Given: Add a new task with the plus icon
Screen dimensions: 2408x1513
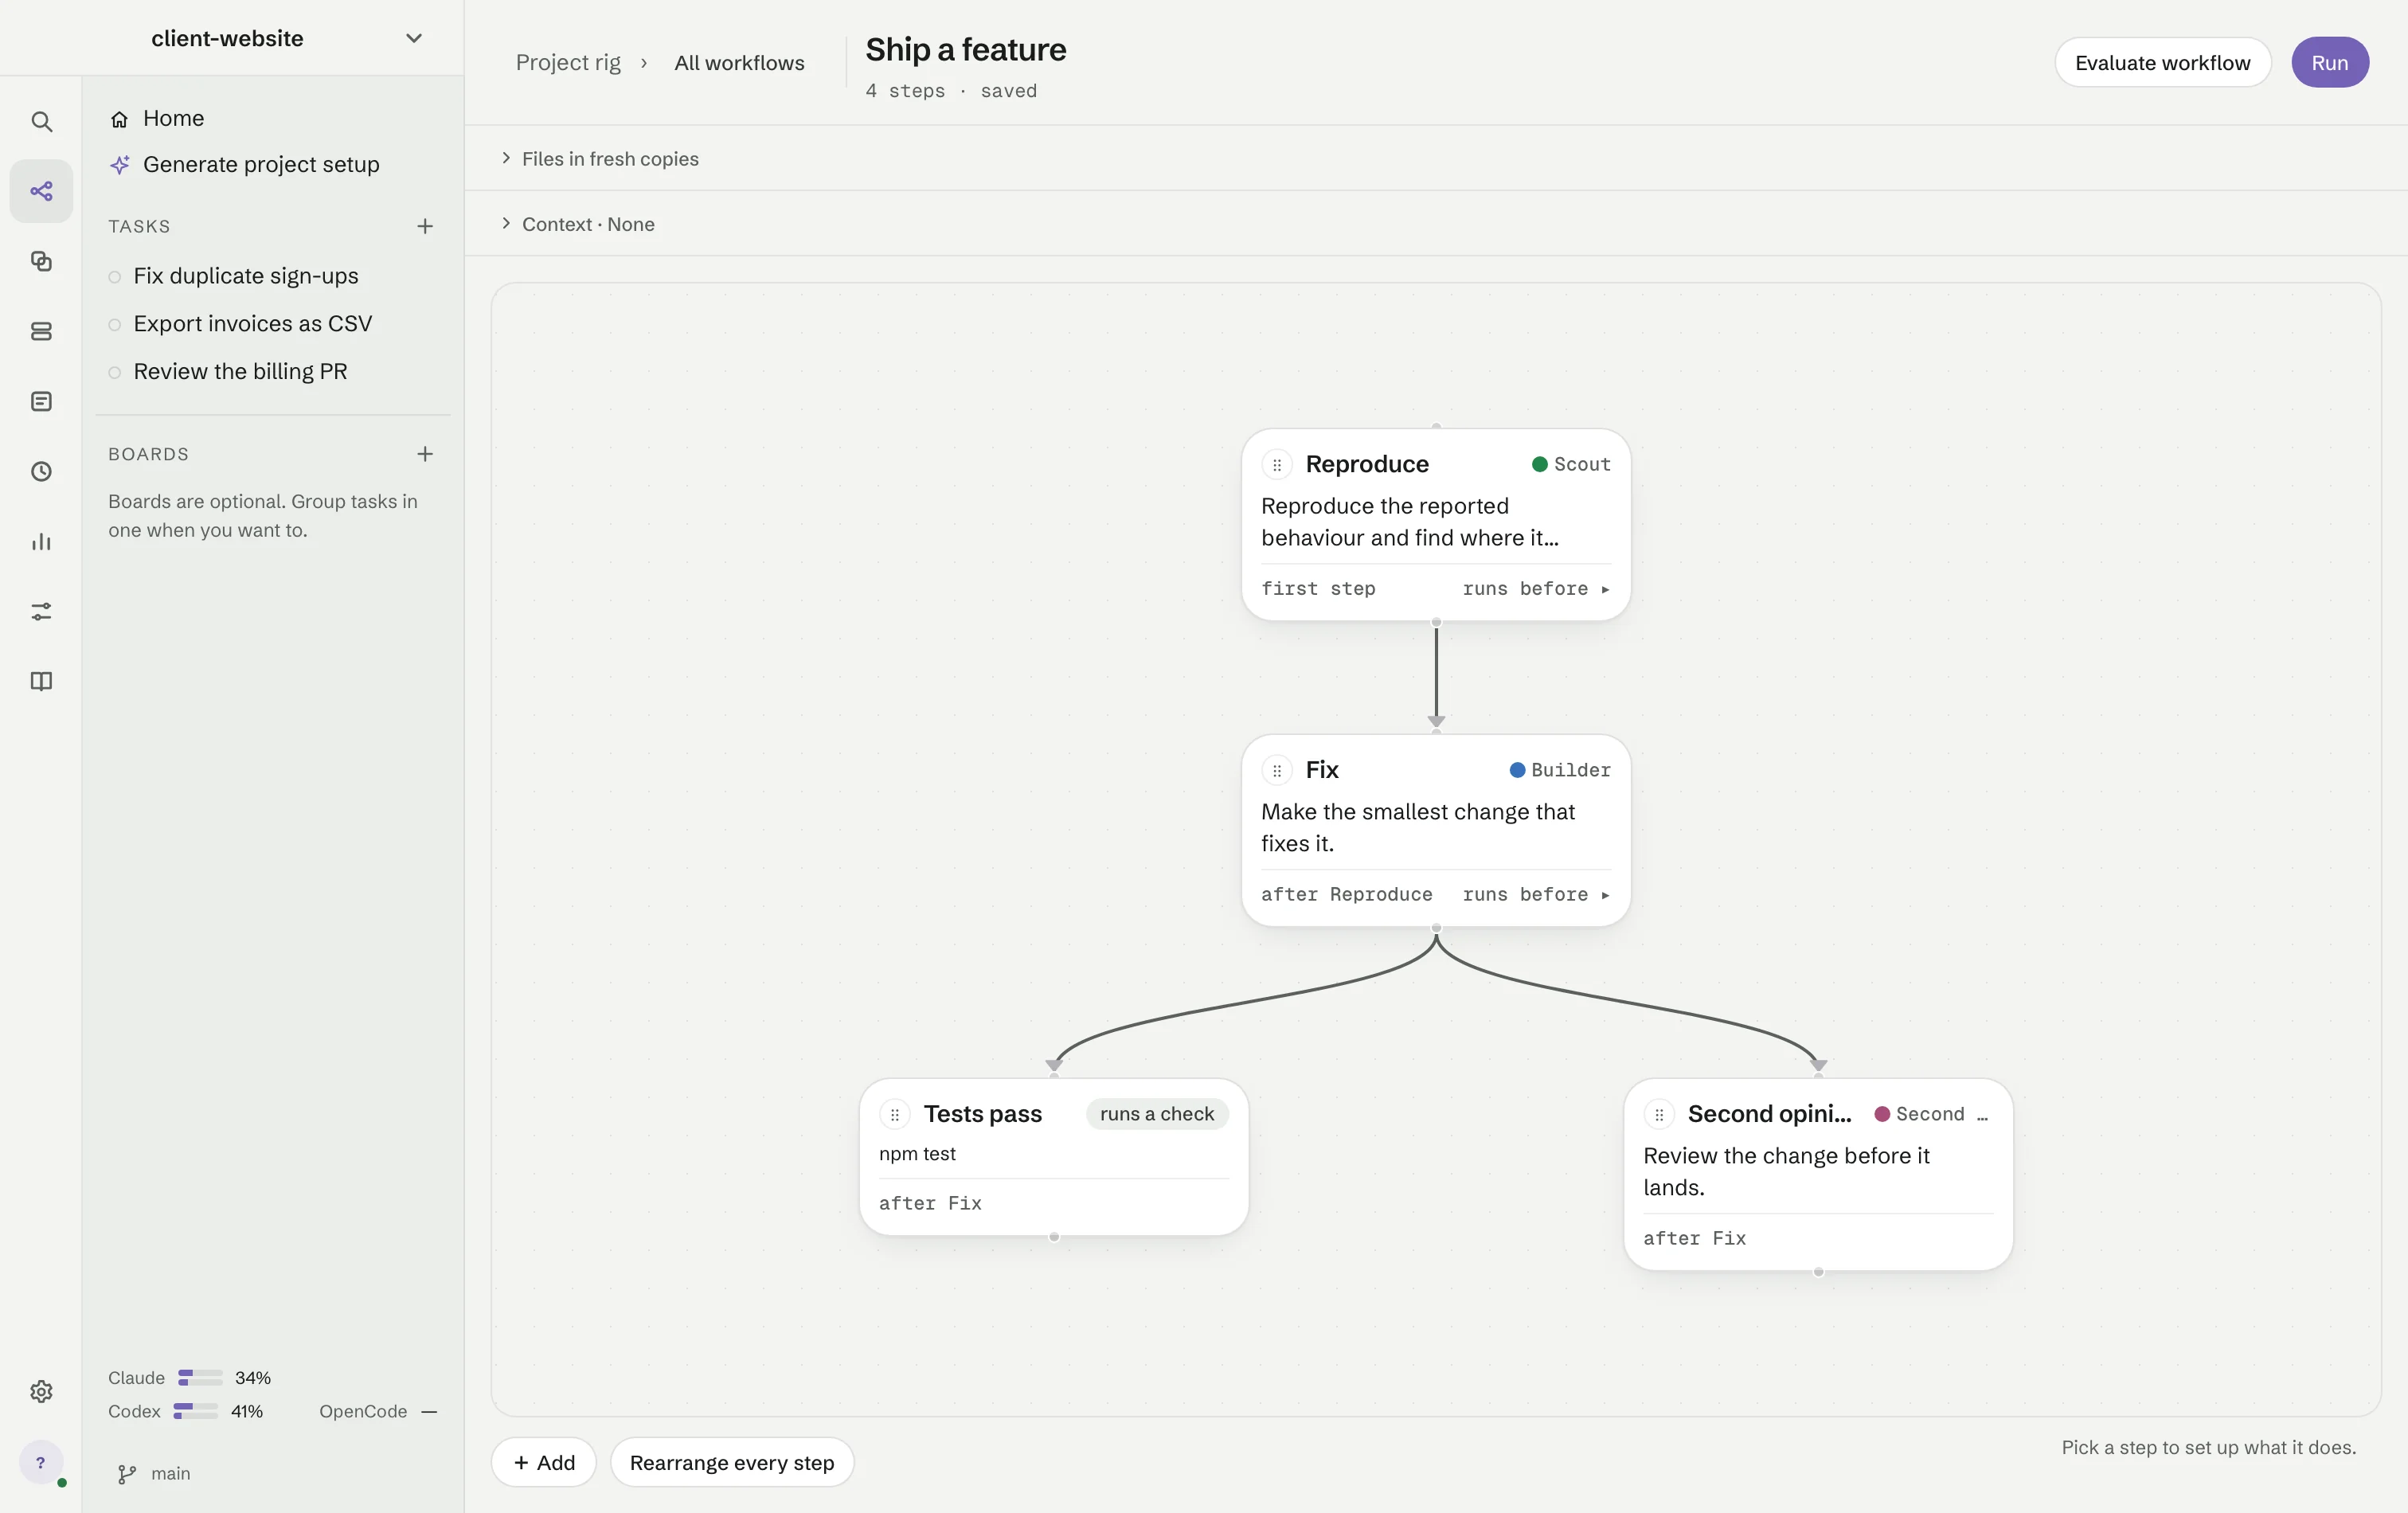Looking at the screenshot, I should pyautogui.click(x=425, y=226).
